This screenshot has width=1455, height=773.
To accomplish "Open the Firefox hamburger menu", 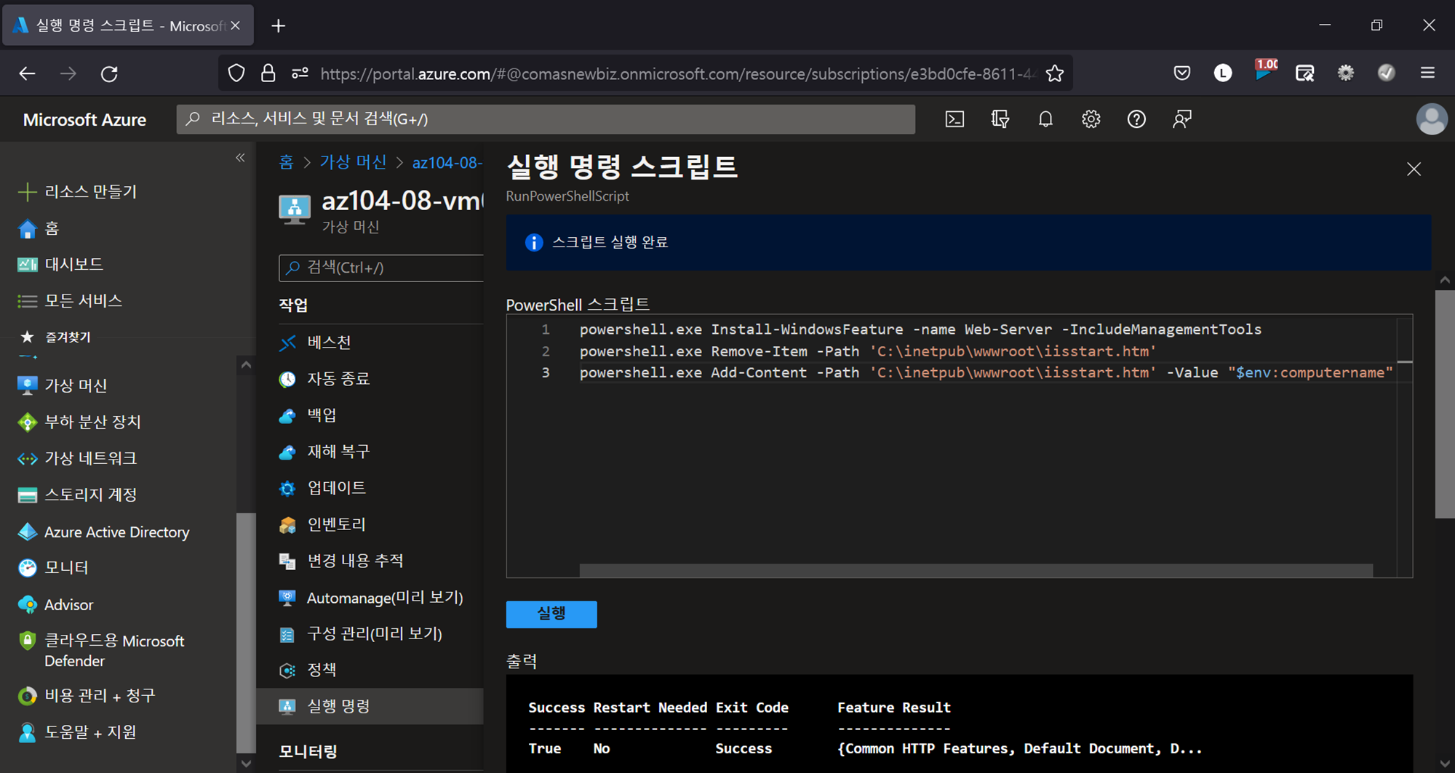I will (x=1427, y=73).
